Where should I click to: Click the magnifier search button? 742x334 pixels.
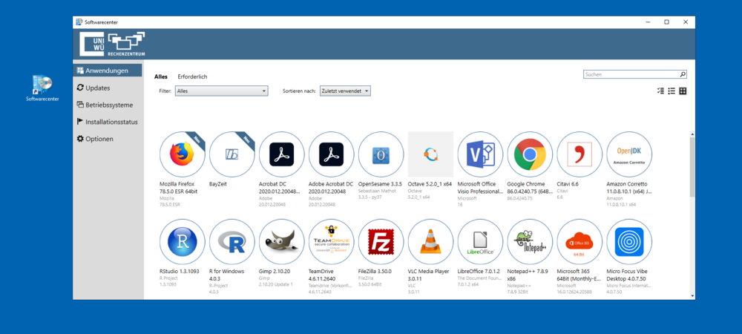click(x=683, y=74)
